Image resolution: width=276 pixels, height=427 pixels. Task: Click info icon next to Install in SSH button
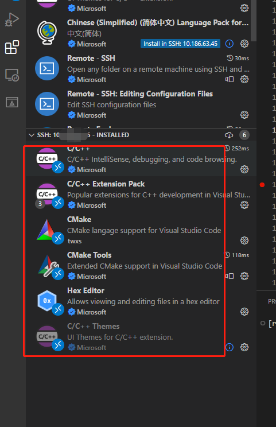point(230,44)
